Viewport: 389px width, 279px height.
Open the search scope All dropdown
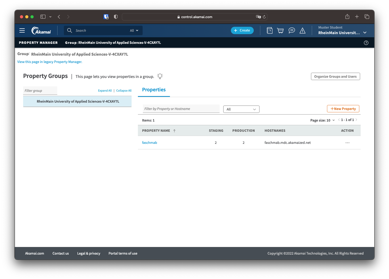click(x=134, y=30)
